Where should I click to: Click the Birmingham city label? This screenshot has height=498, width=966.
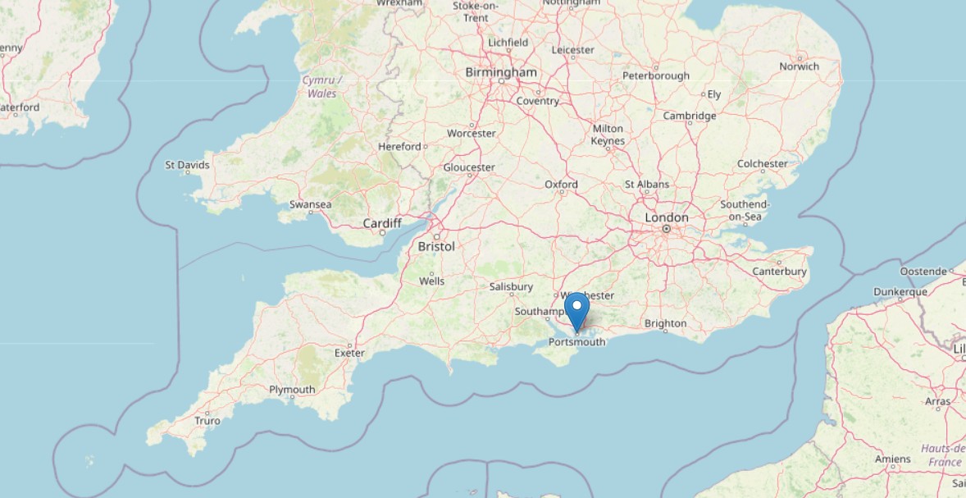point(501,72)
